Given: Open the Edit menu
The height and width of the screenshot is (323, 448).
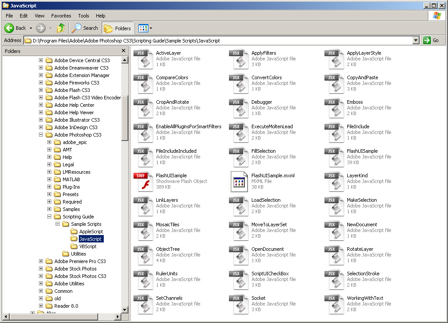Looking at the screenshot, I should click(24, 16).
